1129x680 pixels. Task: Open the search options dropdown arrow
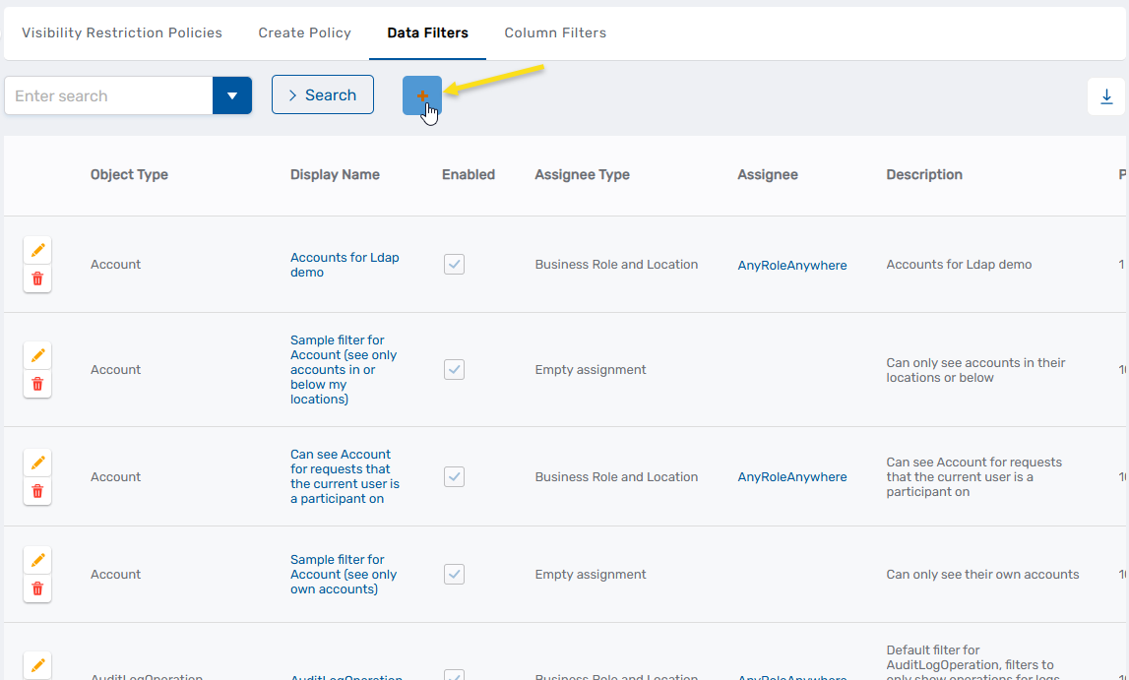click(x=232, y=95)
